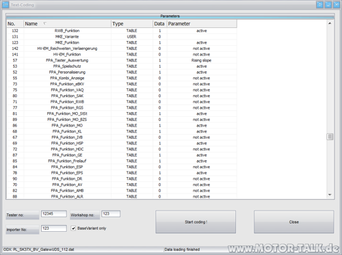Click the Workshop no input field
Screen dimensions: 342x255
[111, 214]
